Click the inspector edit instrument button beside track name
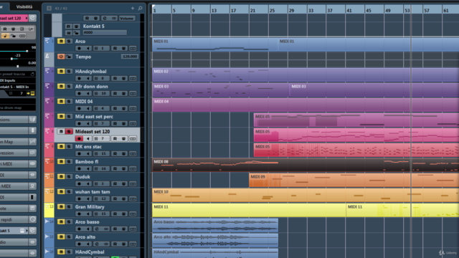Screen dimensions: 459x258 pyautogui.click(x=32, y=18)
